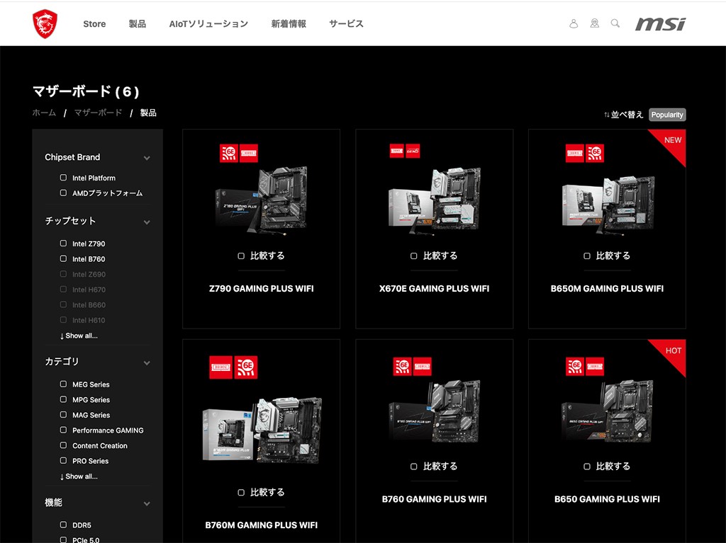726x543 pixels.
Task: Open the Popularity sort dropdown
Action: pyautogui.click(x=667, y=115)
